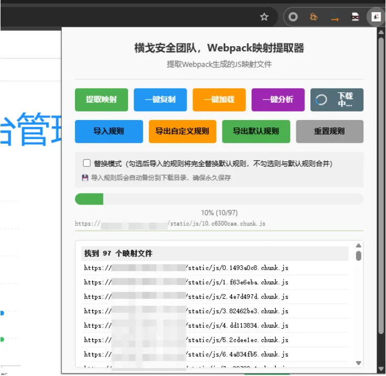Click the 下载中... loading button
386x376 pixels.
(337, 100)
